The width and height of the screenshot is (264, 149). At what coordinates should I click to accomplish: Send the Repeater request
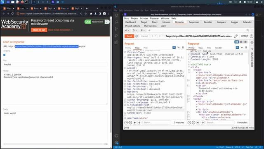pyautogui.click(x=129, y=36)
